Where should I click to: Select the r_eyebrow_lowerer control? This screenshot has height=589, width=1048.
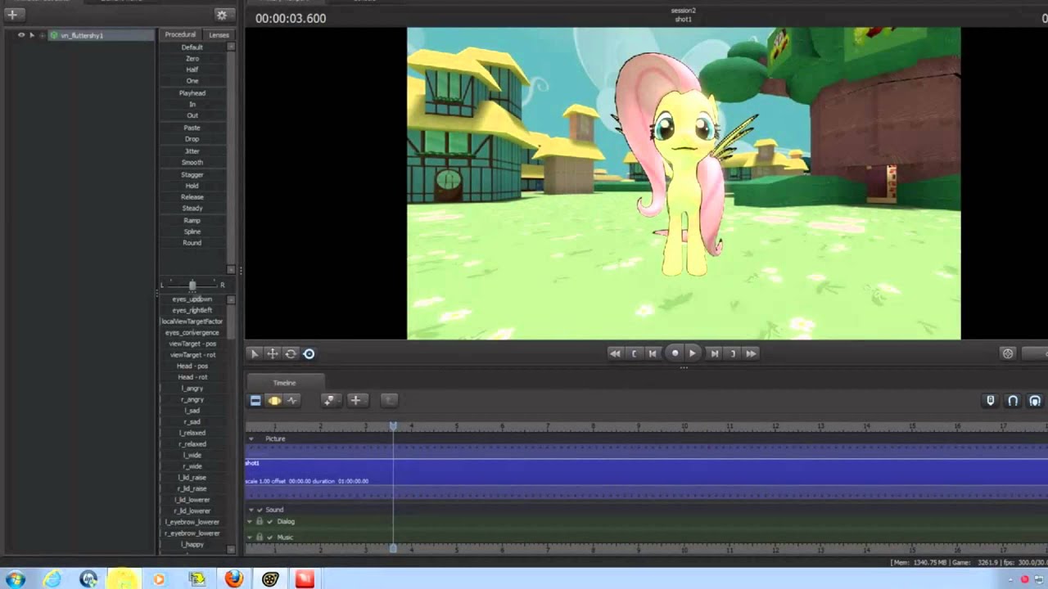(x=192, y=533)
